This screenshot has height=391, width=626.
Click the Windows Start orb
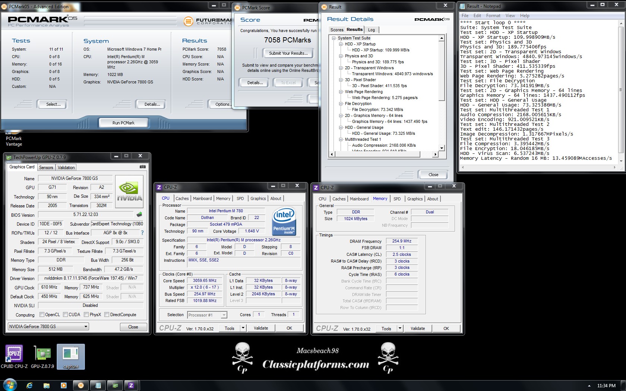10,385
